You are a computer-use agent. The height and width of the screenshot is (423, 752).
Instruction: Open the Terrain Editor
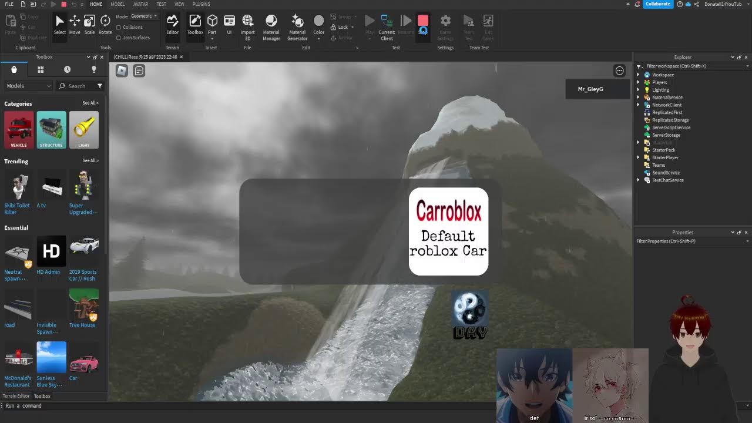(x=172, y=25)
